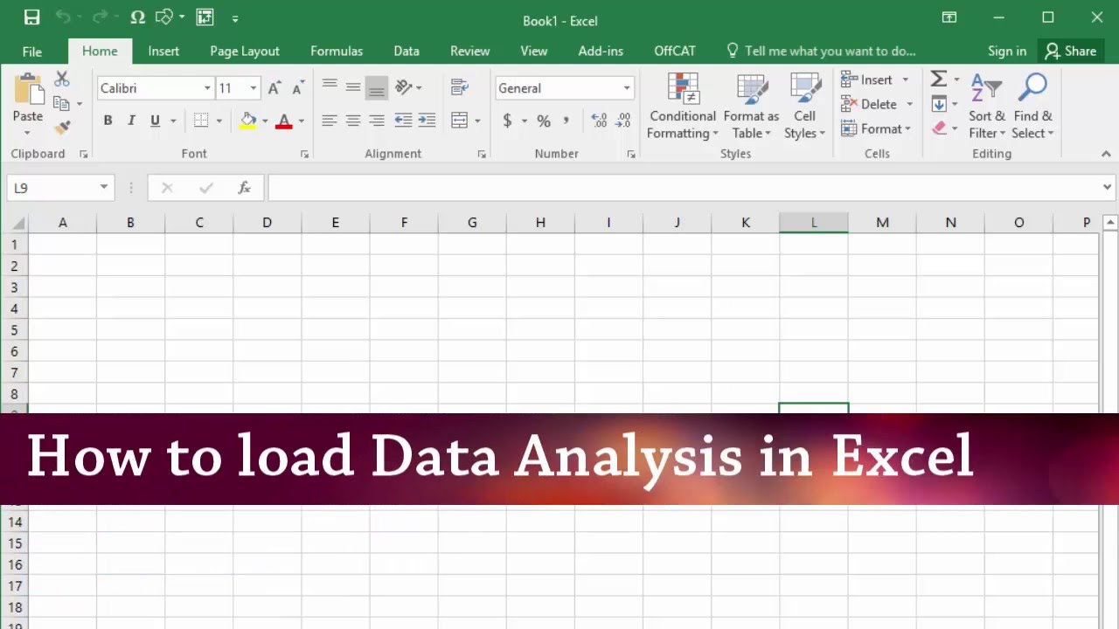Click the Format cells button

point(877,128)
